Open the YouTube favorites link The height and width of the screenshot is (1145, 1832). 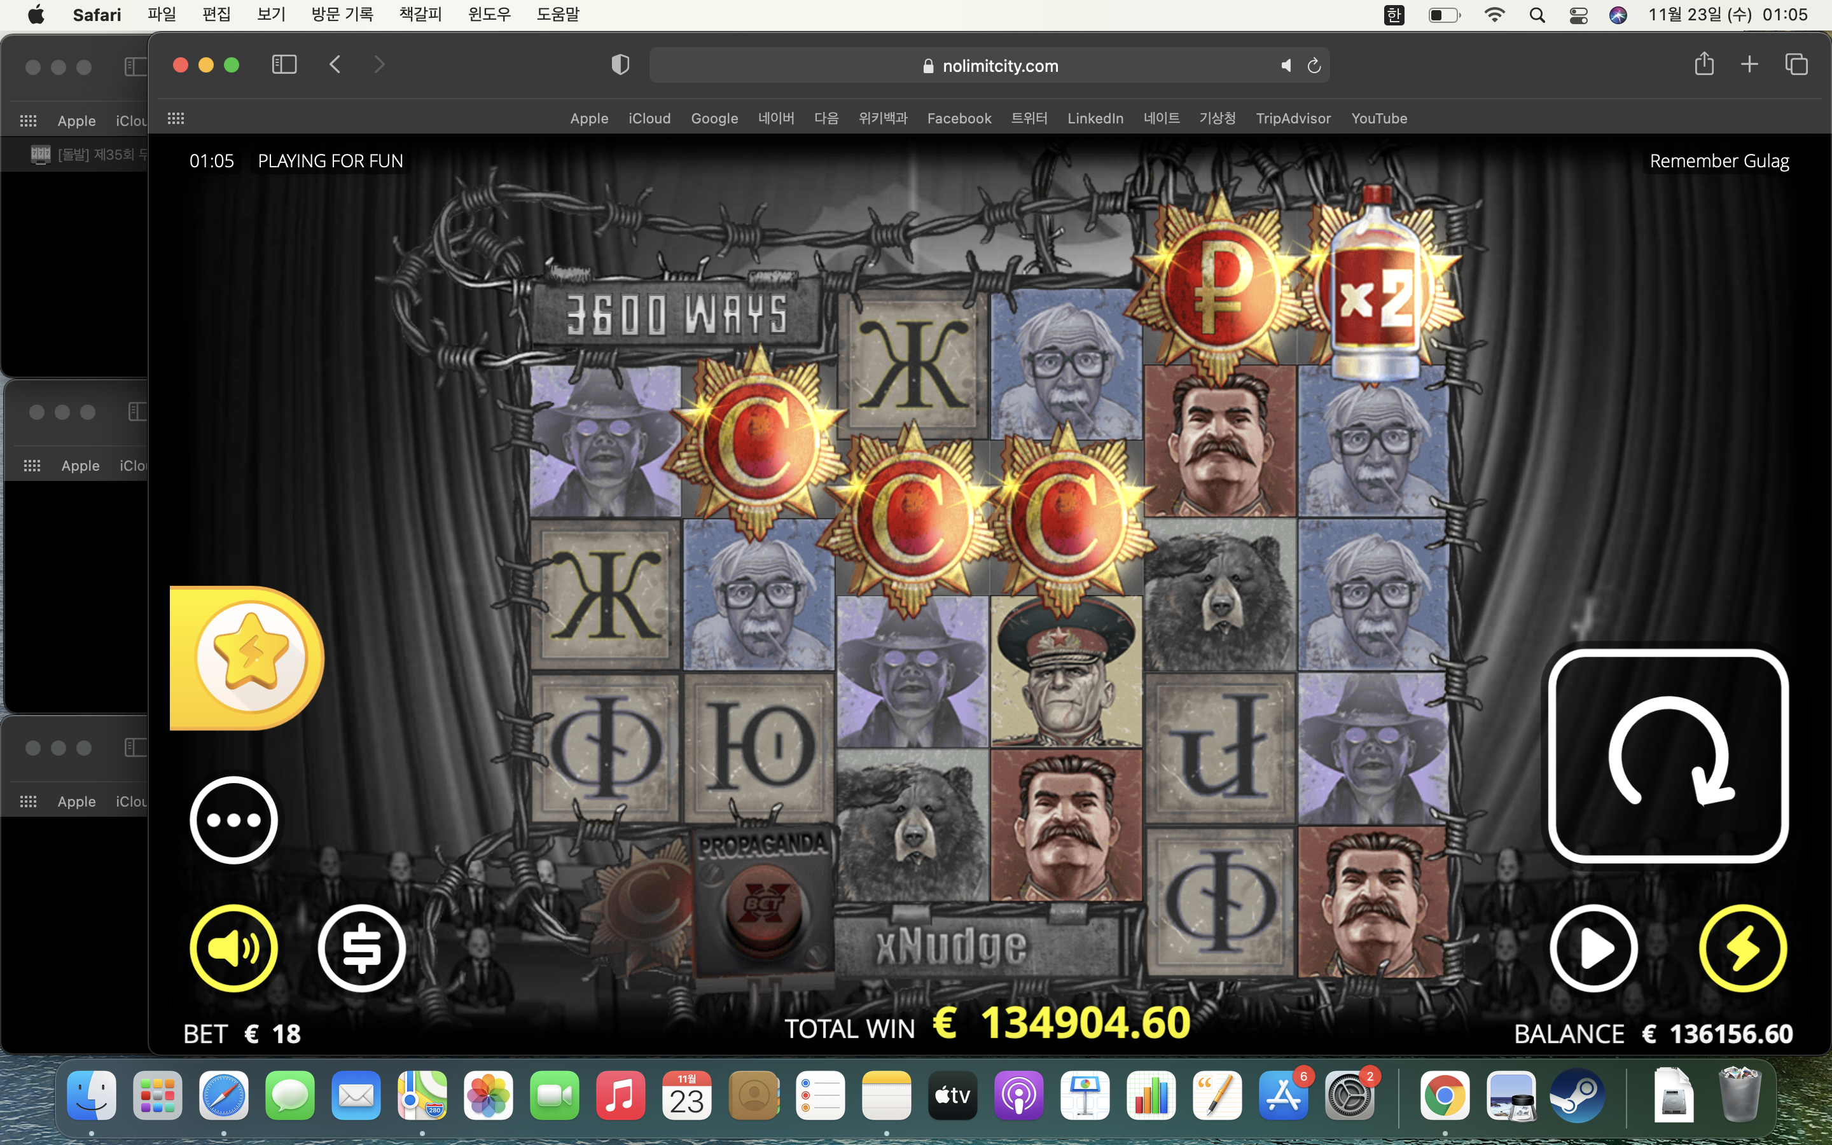1378,118
